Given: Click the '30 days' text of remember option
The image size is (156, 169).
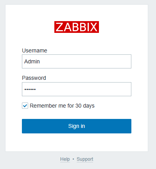Looking at the screenshot, I should coord(85,106).
